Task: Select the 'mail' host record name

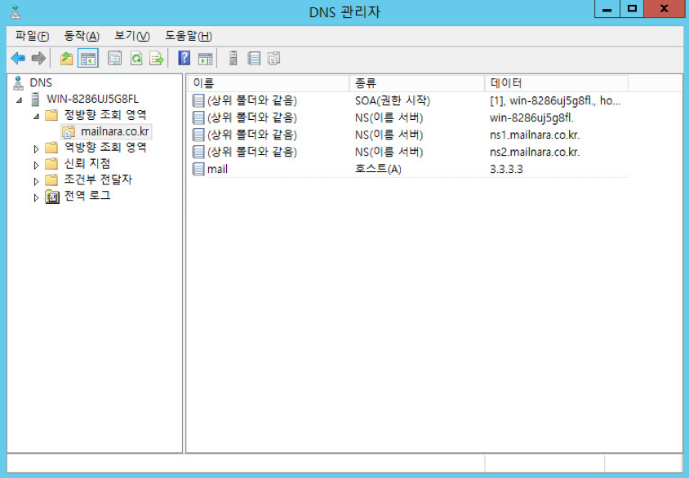Action: 217,169
